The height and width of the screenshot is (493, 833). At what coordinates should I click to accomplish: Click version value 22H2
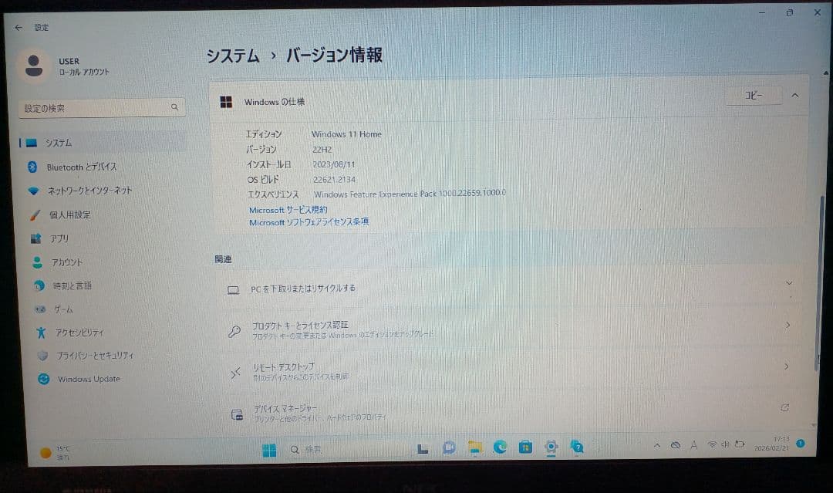[x=322, y=150]
